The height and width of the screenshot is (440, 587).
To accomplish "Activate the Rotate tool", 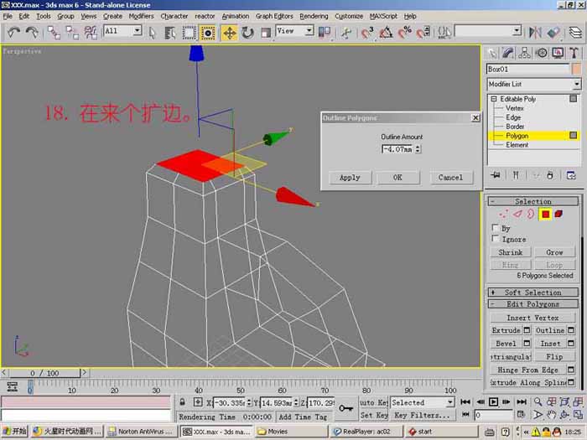I will (x=247, y=33).
